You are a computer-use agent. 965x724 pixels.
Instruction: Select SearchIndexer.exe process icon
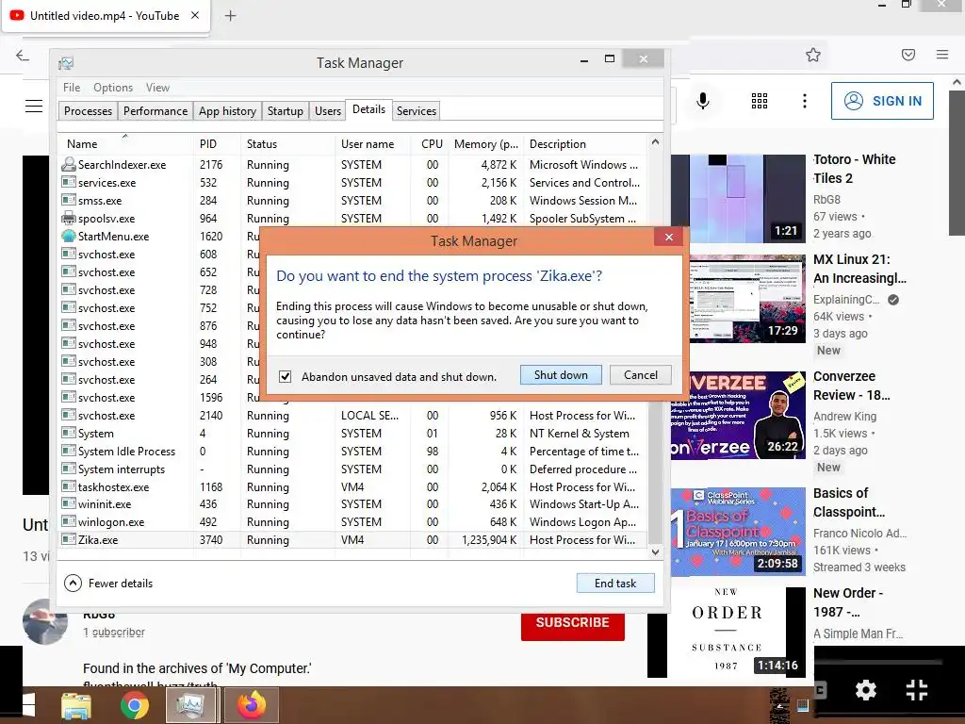[68, 164]
